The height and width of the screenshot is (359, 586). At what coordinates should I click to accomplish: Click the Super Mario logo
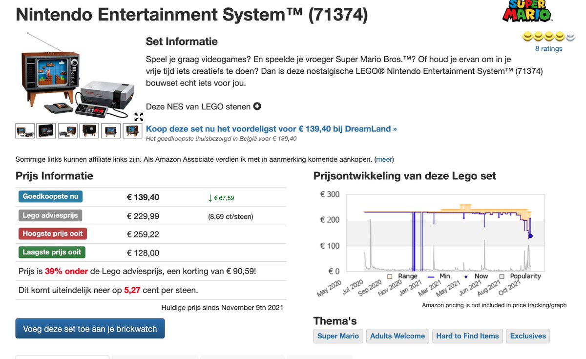(527, 11)
